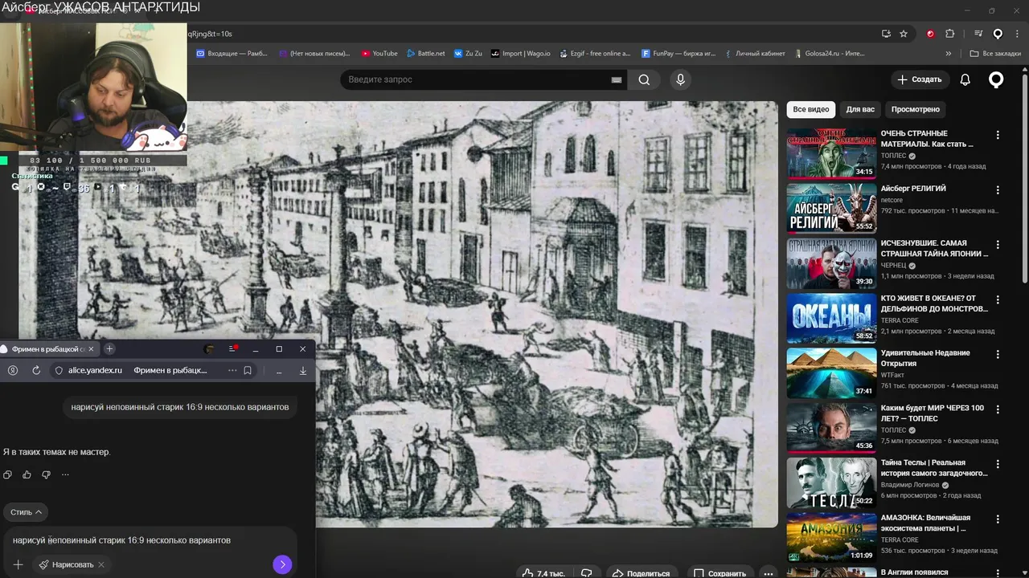Click the Создать button on YouTube
Viewport: 1029px width, 578px height.
(920, 79)
